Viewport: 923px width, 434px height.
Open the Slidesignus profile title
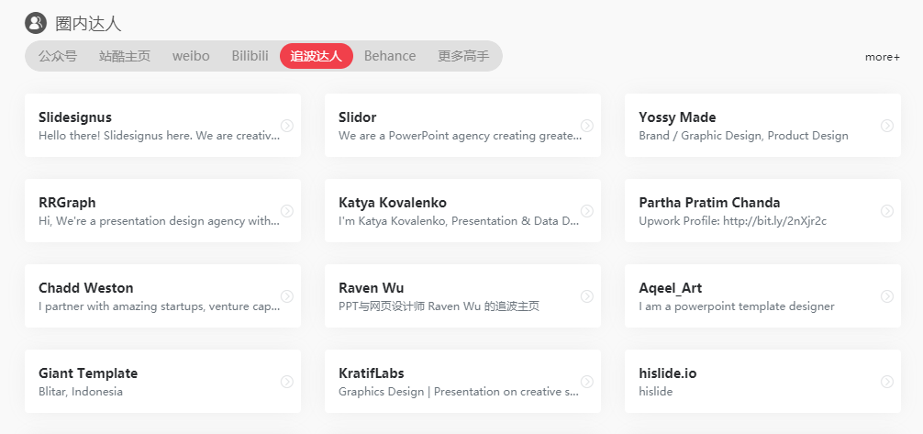tap(74, 117)
